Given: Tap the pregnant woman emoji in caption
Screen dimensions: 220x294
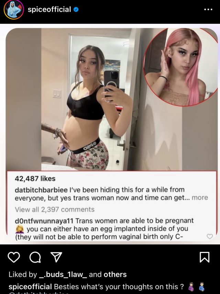Looking at the screenshot, I should click(x=191, y=287).
